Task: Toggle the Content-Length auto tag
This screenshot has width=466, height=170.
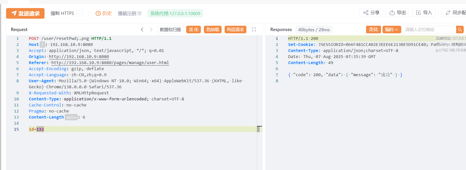Action: pos(71,117)
